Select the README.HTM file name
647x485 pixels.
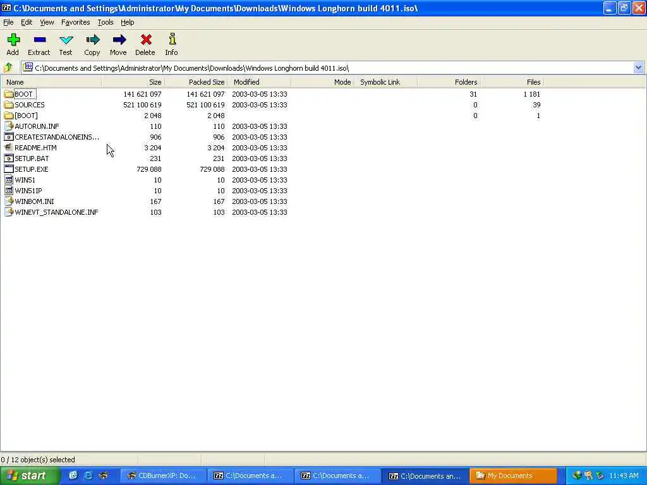tap(35, 148)
